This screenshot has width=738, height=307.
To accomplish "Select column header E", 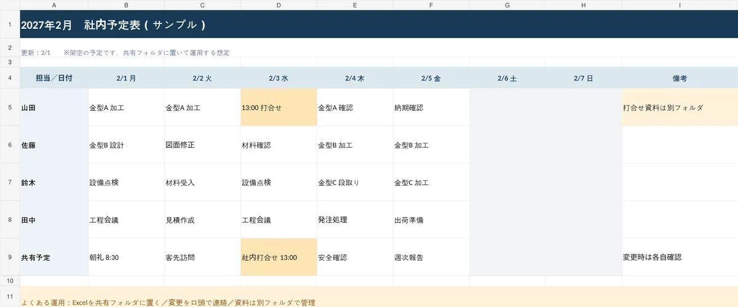I will [355, 5].
